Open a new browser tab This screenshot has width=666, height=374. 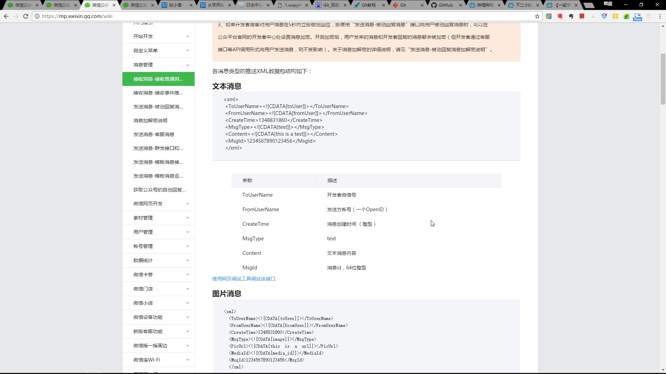pos(589,5)
